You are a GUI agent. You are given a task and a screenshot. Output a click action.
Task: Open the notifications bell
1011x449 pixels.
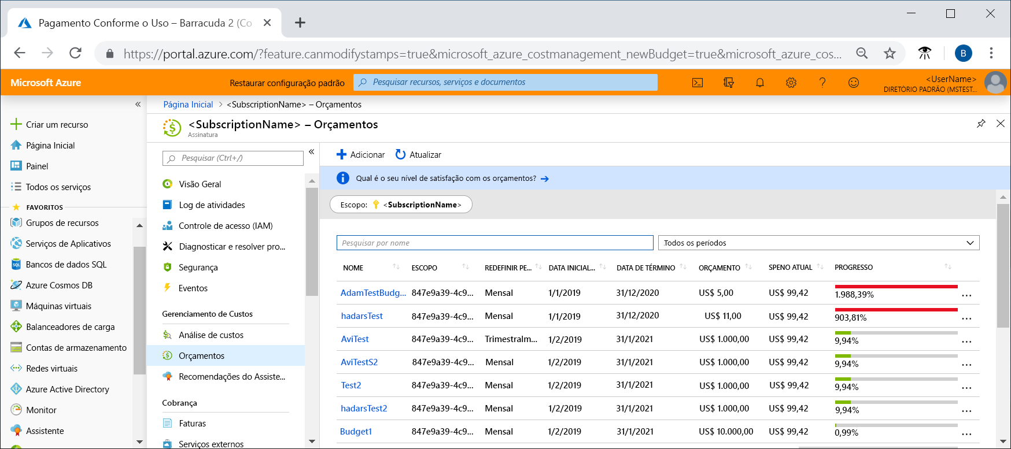[x=760, y=83]
